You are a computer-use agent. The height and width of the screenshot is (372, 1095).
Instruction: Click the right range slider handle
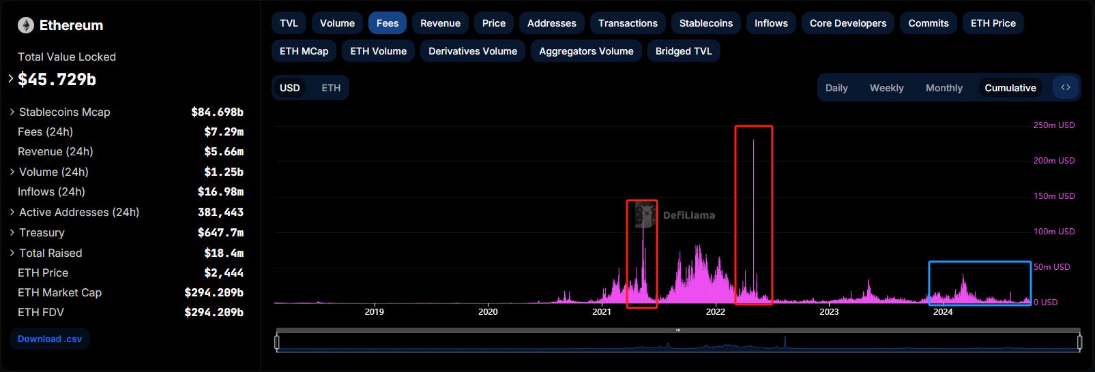pos(1079,342)
